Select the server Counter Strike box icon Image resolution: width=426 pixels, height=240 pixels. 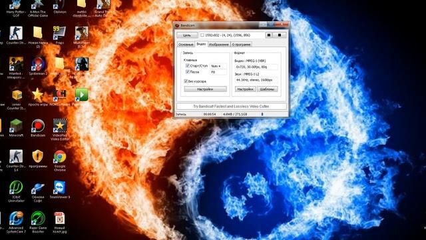pos(16,99)
